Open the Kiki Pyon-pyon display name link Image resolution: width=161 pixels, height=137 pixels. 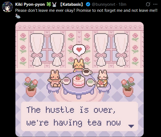[30, 4]
